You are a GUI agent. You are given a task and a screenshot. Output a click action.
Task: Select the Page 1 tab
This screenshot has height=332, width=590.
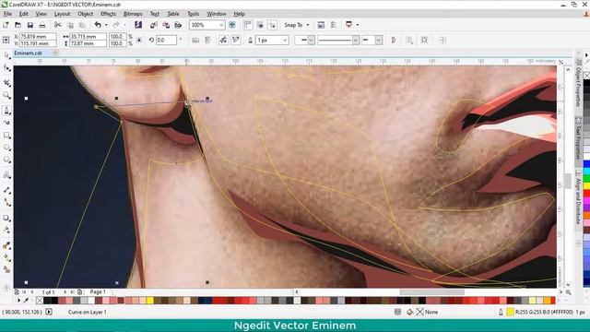(x=98, y=291)
